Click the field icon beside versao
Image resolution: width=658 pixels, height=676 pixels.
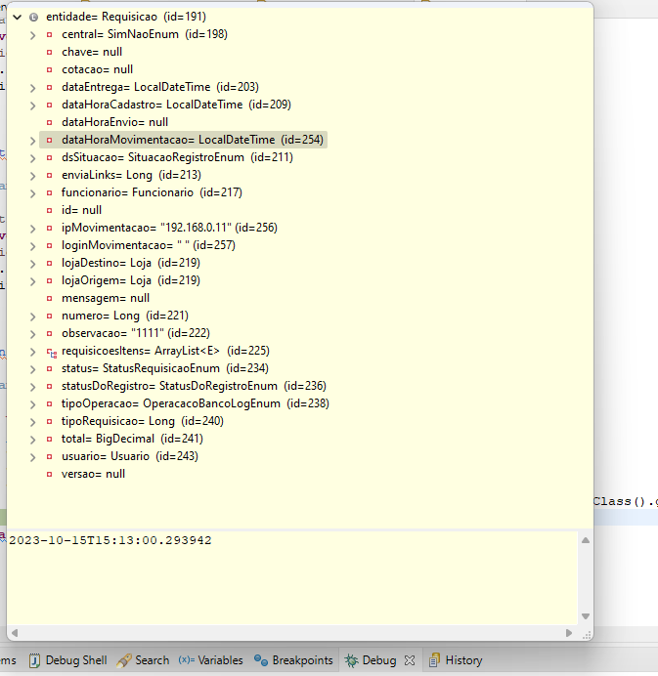50,474
